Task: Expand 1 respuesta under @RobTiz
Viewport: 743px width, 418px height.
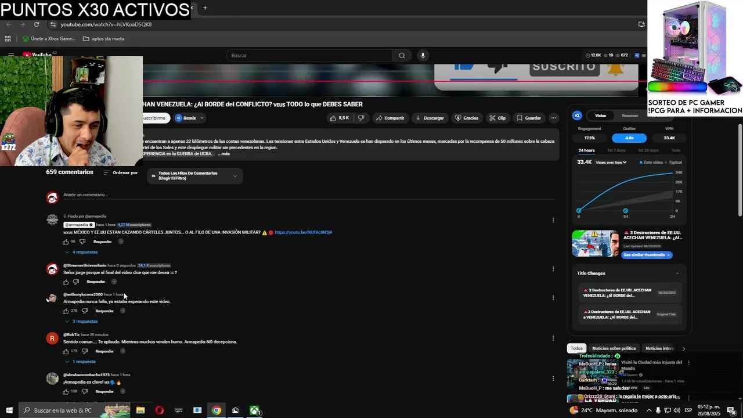Action: pyautogui.click(x=81, y=362)
